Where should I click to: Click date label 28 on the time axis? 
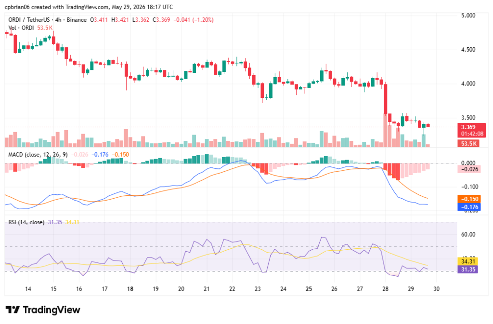tap(386, 289)
